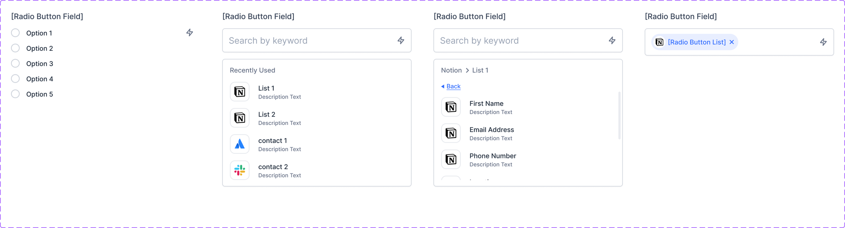Viewport: 845px width, 228px height.
Task: Select the Option 4 radio button
Action: coord(15,79)
